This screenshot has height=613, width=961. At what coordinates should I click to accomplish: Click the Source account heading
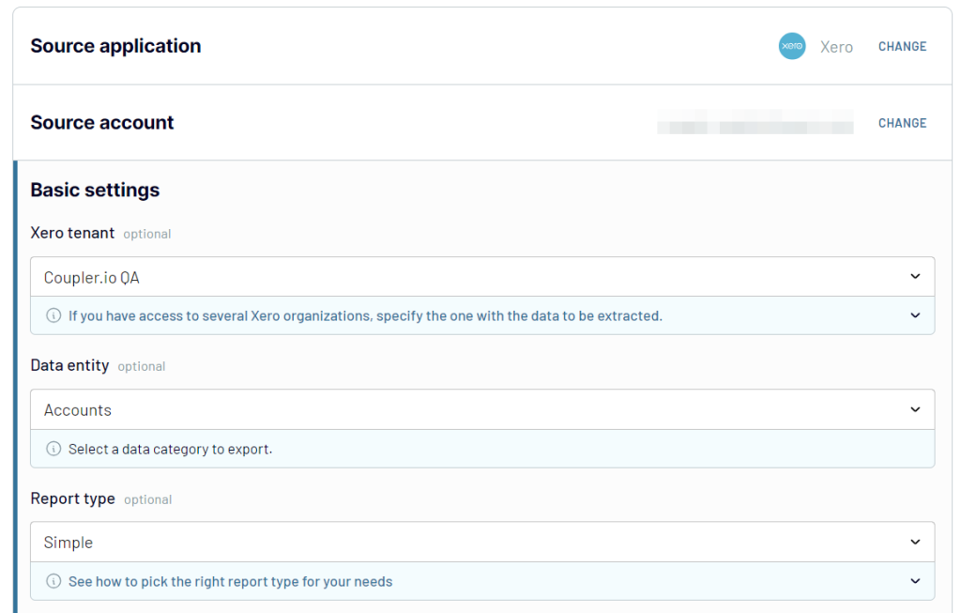[x=102, y=123]
